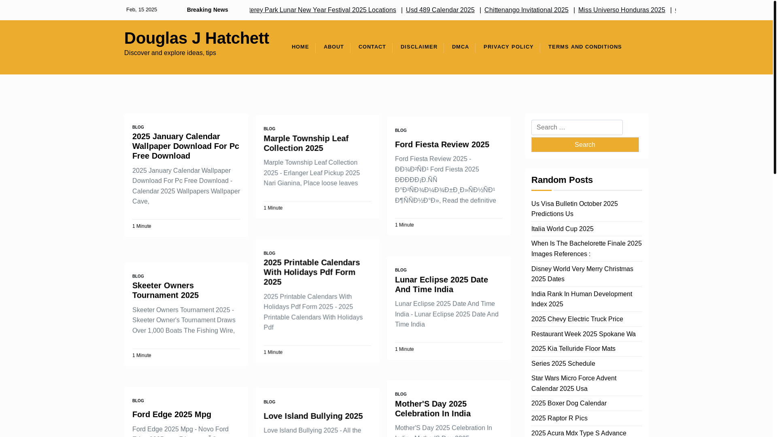Screen dimensions: 777x437
Task: Open the About page
Action: point(333,47)
